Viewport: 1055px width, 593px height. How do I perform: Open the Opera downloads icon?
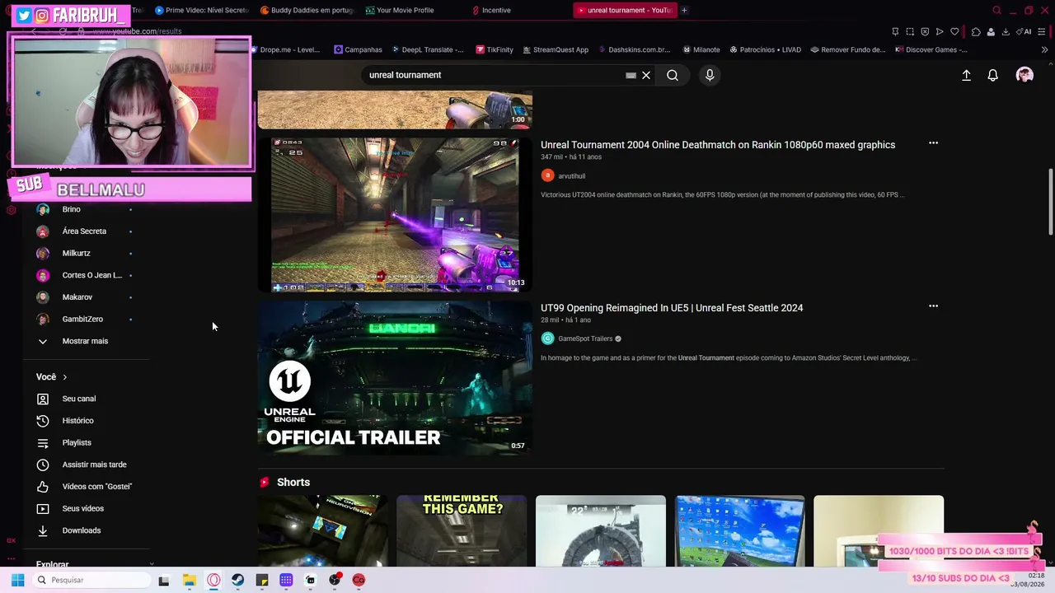point(1006,31)
